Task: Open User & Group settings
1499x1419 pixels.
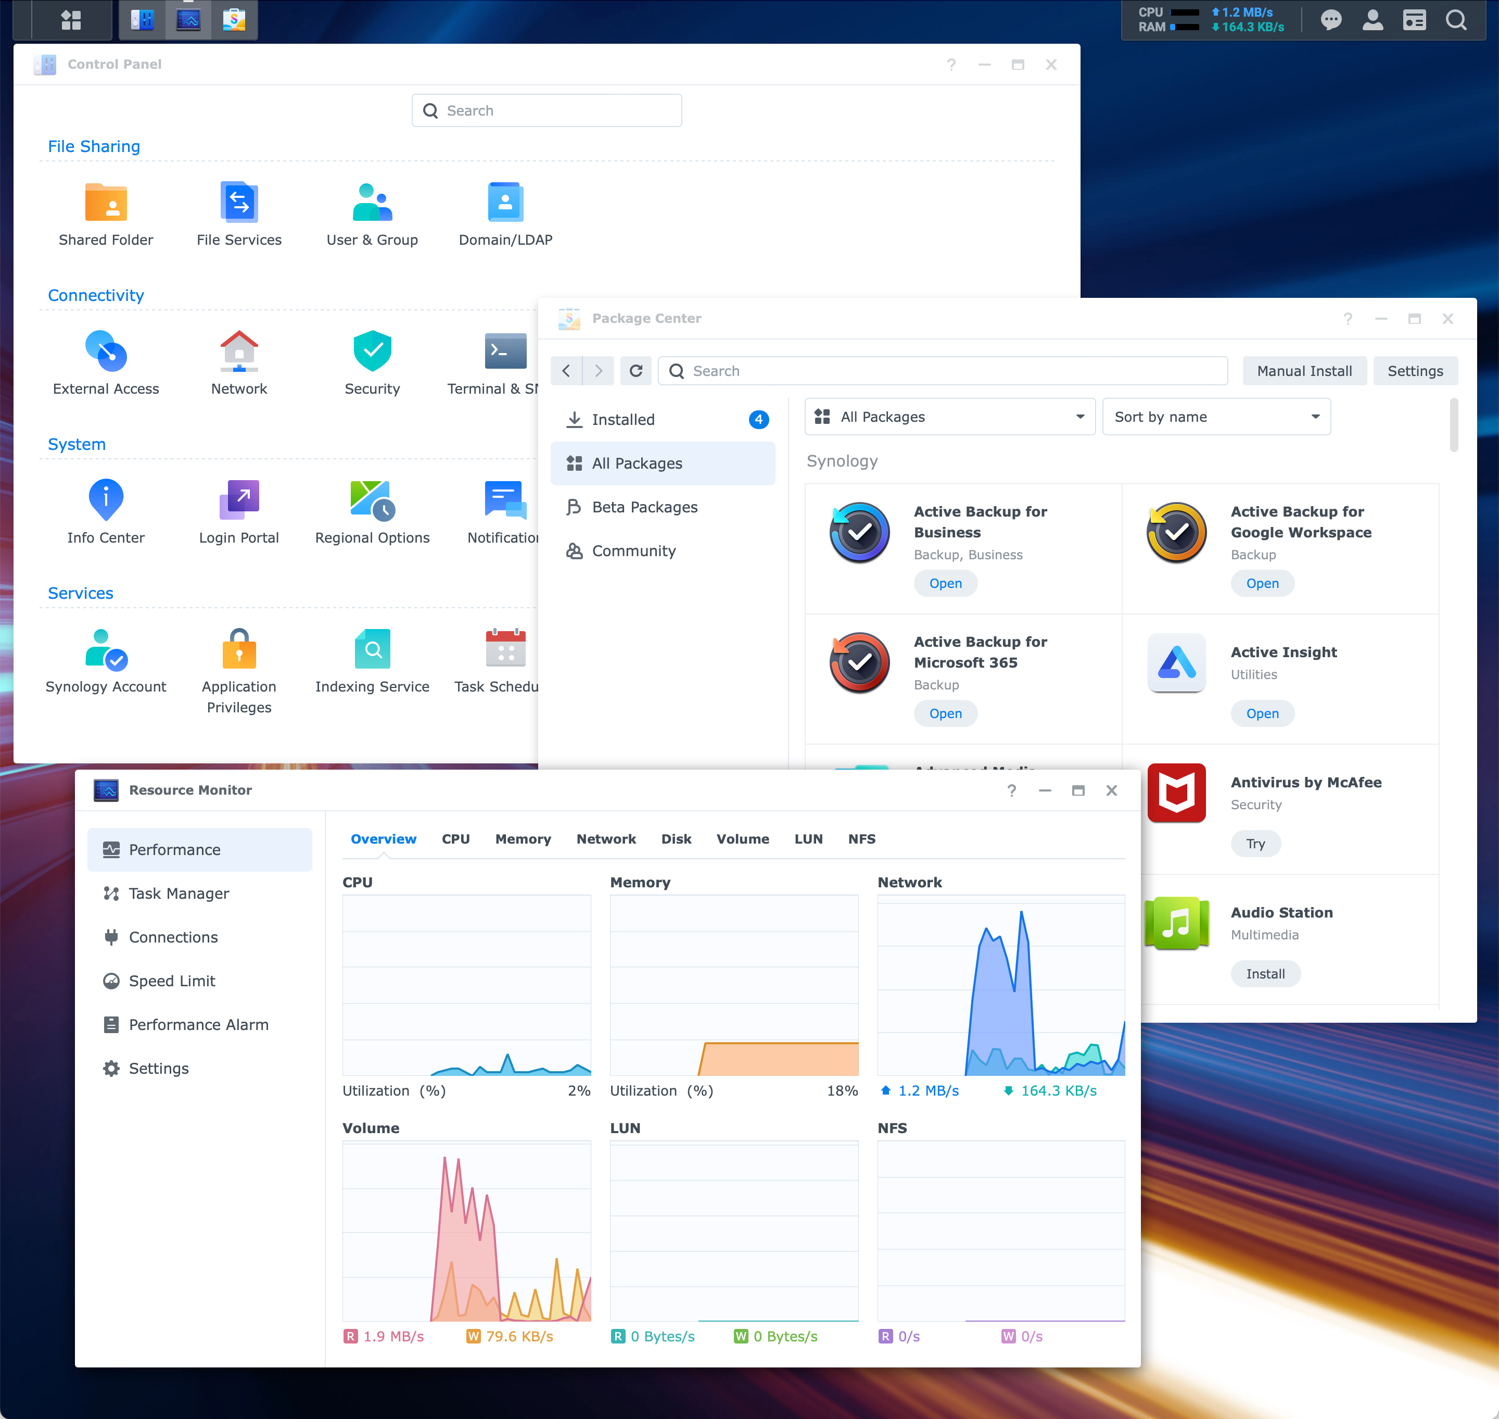Action: (x=372, y=215)
